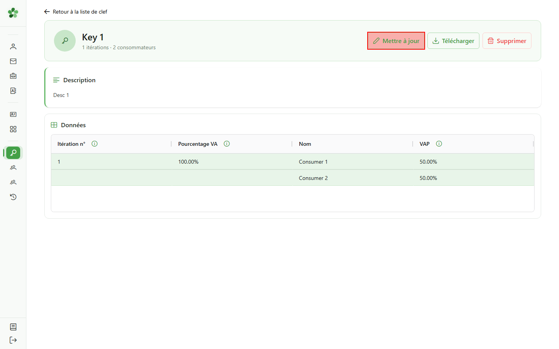The width and height of the screenshot is (559, 349).
Task: Click the info icon next to Pourcentage VA
Action: (227, 144)
